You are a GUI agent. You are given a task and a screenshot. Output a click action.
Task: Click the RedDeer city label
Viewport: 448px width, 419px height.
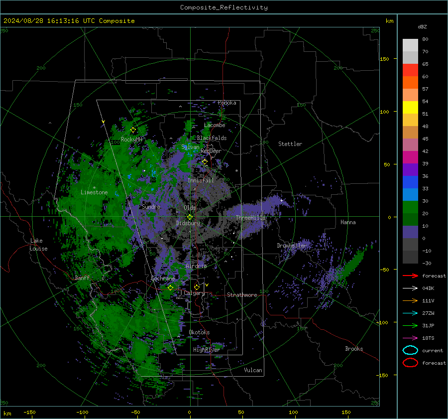click(211, 151)
